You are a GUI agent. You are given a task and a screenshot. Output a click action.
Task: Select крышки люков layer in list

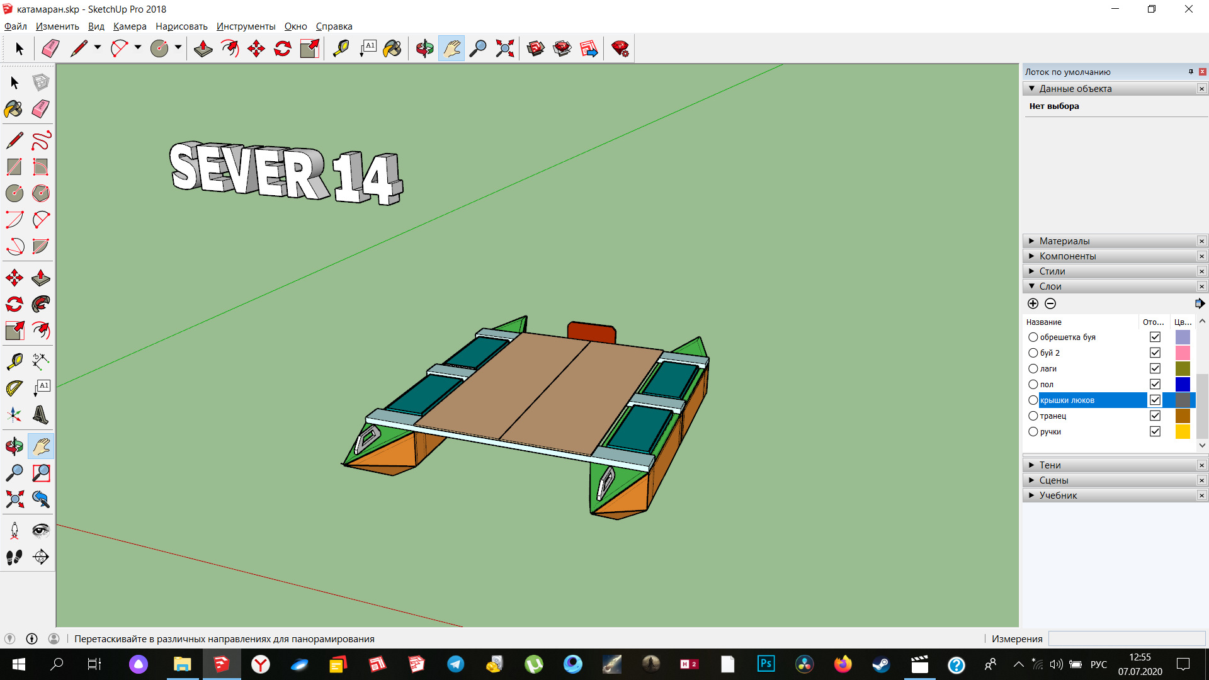[1090, 399]
